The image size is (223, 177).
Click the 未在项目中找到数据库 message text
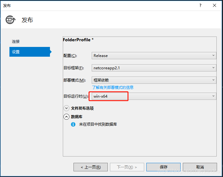(x=98, y=124)
